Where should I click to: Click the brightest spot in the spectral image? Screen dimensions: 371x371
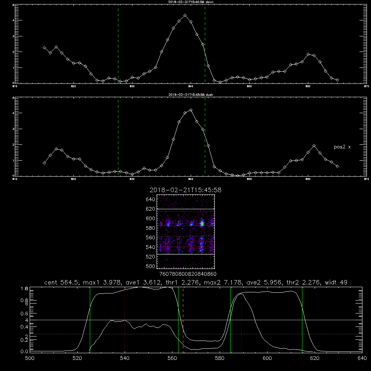[202, 223]
